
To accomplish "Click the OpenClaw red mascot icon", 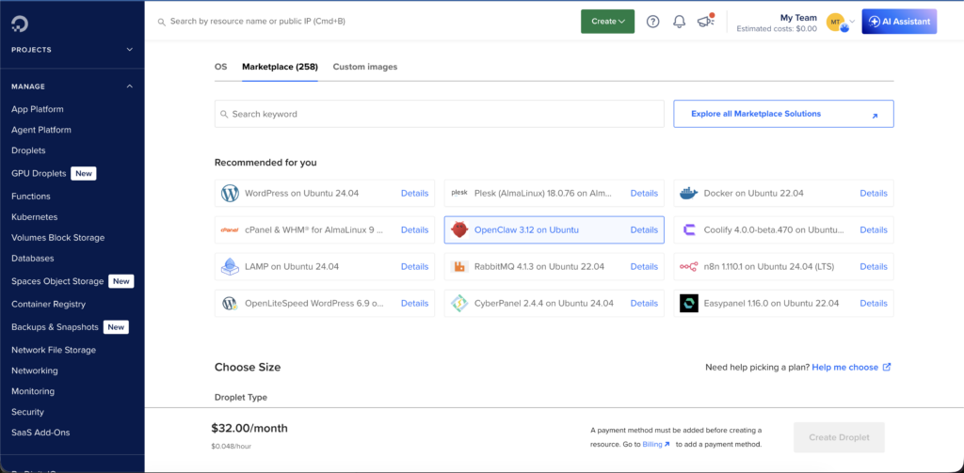I will click(x=459, y=229).
